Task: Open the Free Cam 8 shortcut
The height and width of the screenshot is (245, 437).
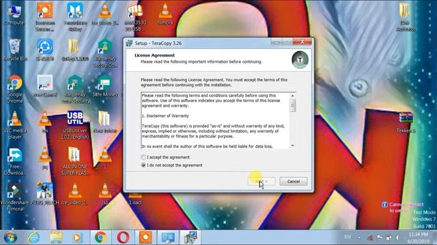Action: (x=45, y=86)
